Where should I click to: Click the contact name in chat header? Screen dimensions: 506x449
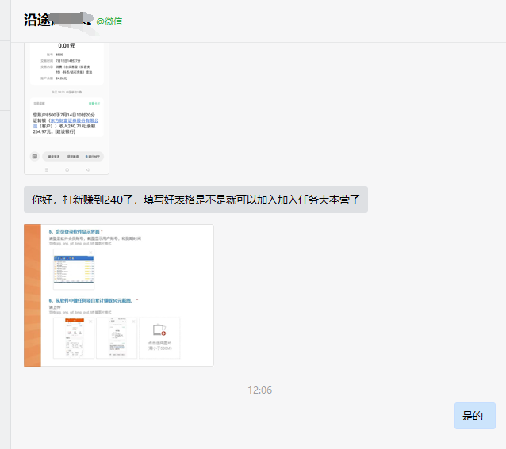tap(57, 21)
